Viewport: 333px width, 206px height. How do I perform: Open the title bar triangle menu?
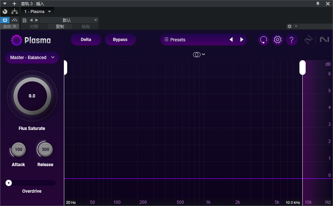click(5, 4)
